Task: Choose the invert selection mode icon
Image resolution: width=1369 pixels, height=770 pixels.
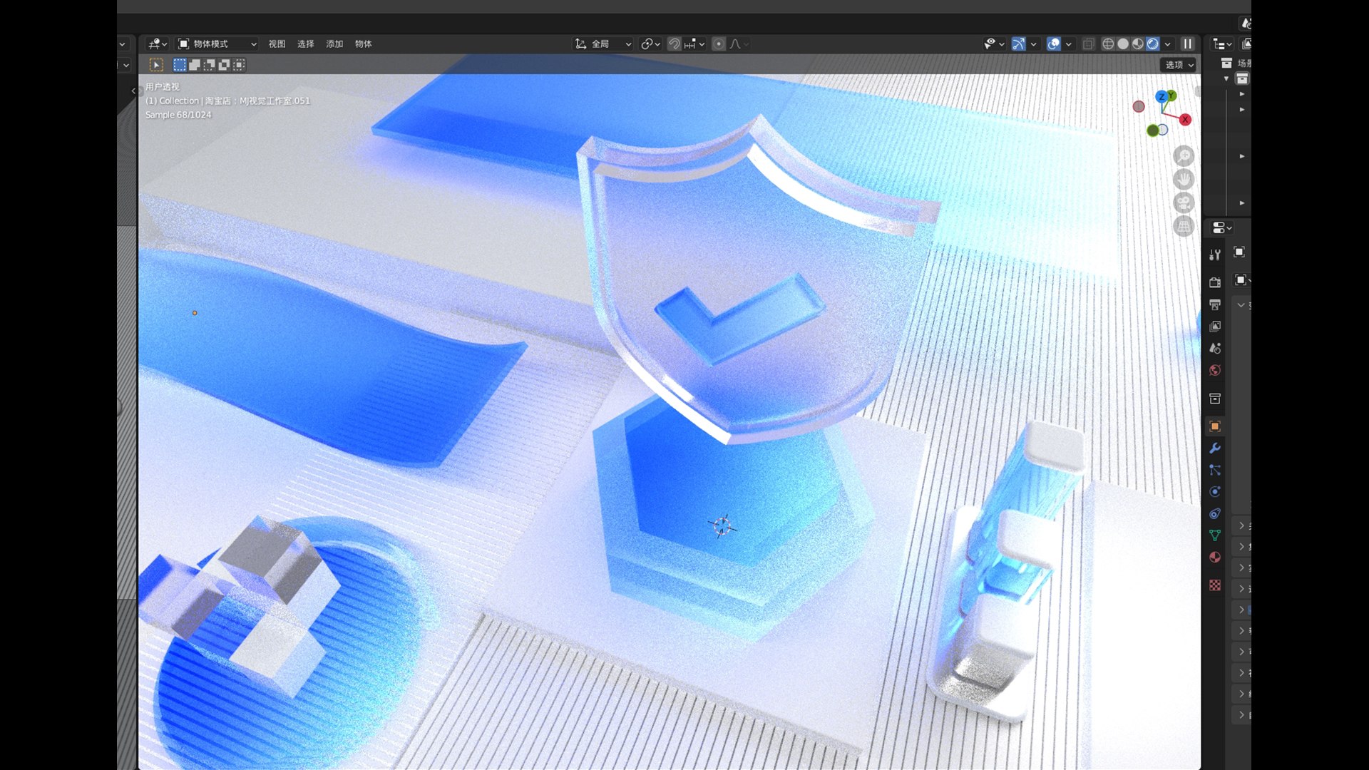Action: point(225,65)
